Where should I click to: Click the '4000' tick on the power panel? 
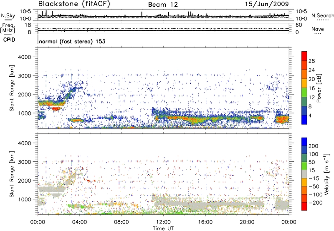pyautogui.click(x=25, y=57)
